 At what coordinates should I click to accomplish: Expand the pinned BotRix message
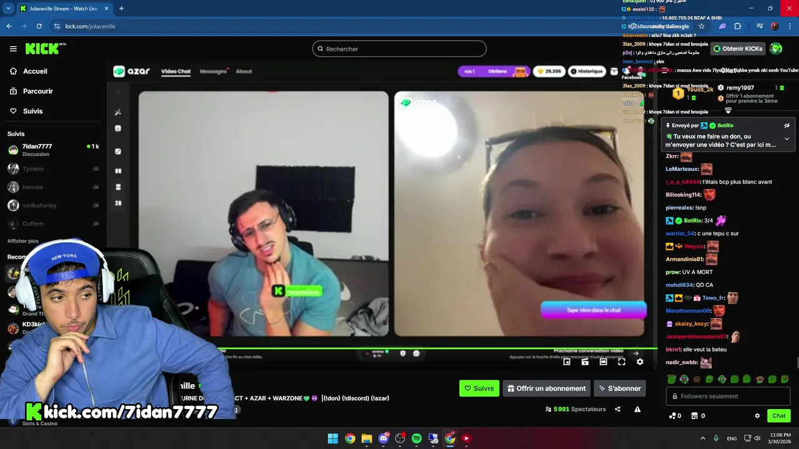click(787, 138)
